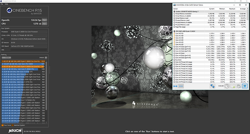Select ranking entry 2 Intel Xeon X5650
Screen dimensions: 250x134
[23, 64]
